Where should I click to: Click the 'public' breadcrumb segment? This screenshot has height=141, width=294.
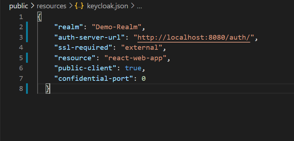pos(18,6)
